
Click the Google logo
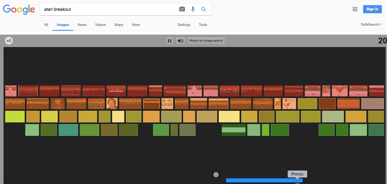pyautogui.click(x=19, y=9)
